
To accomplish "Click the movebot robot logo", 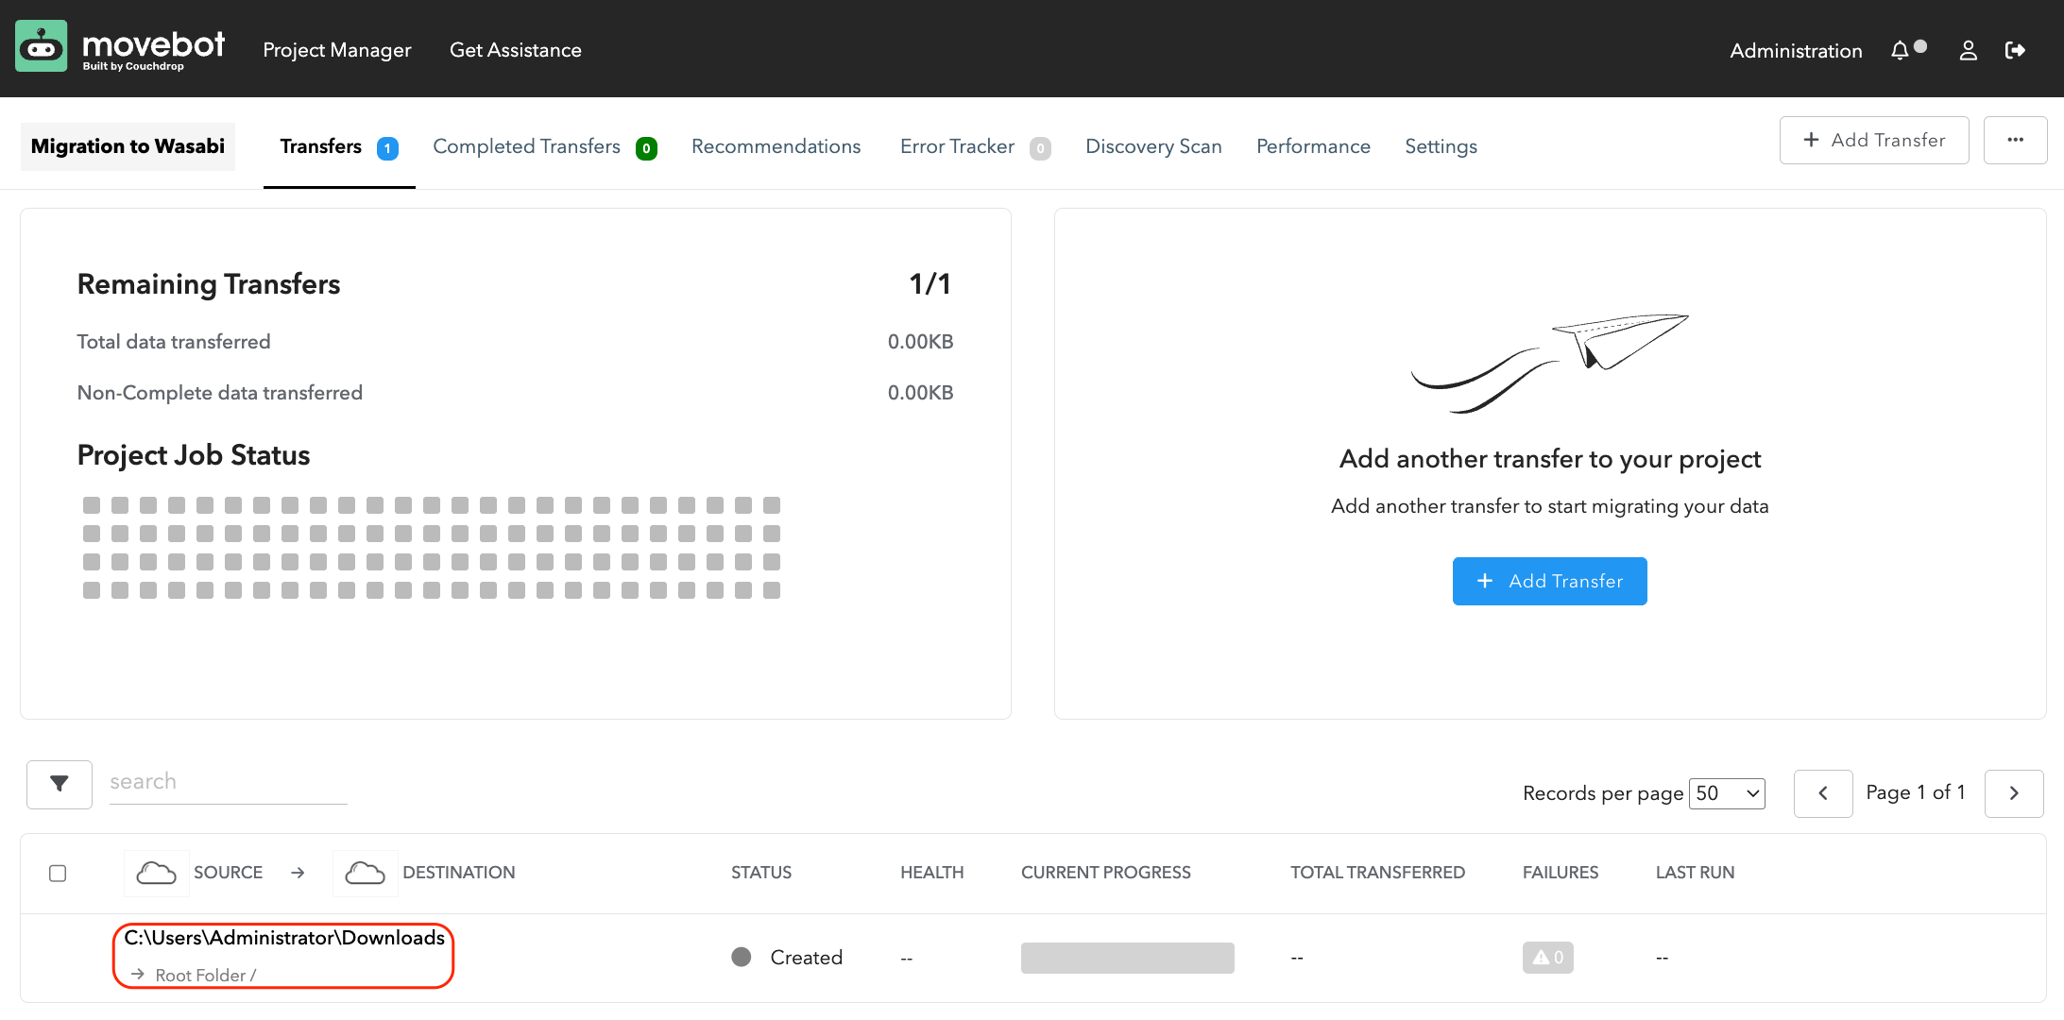I will tap(42, 47).
